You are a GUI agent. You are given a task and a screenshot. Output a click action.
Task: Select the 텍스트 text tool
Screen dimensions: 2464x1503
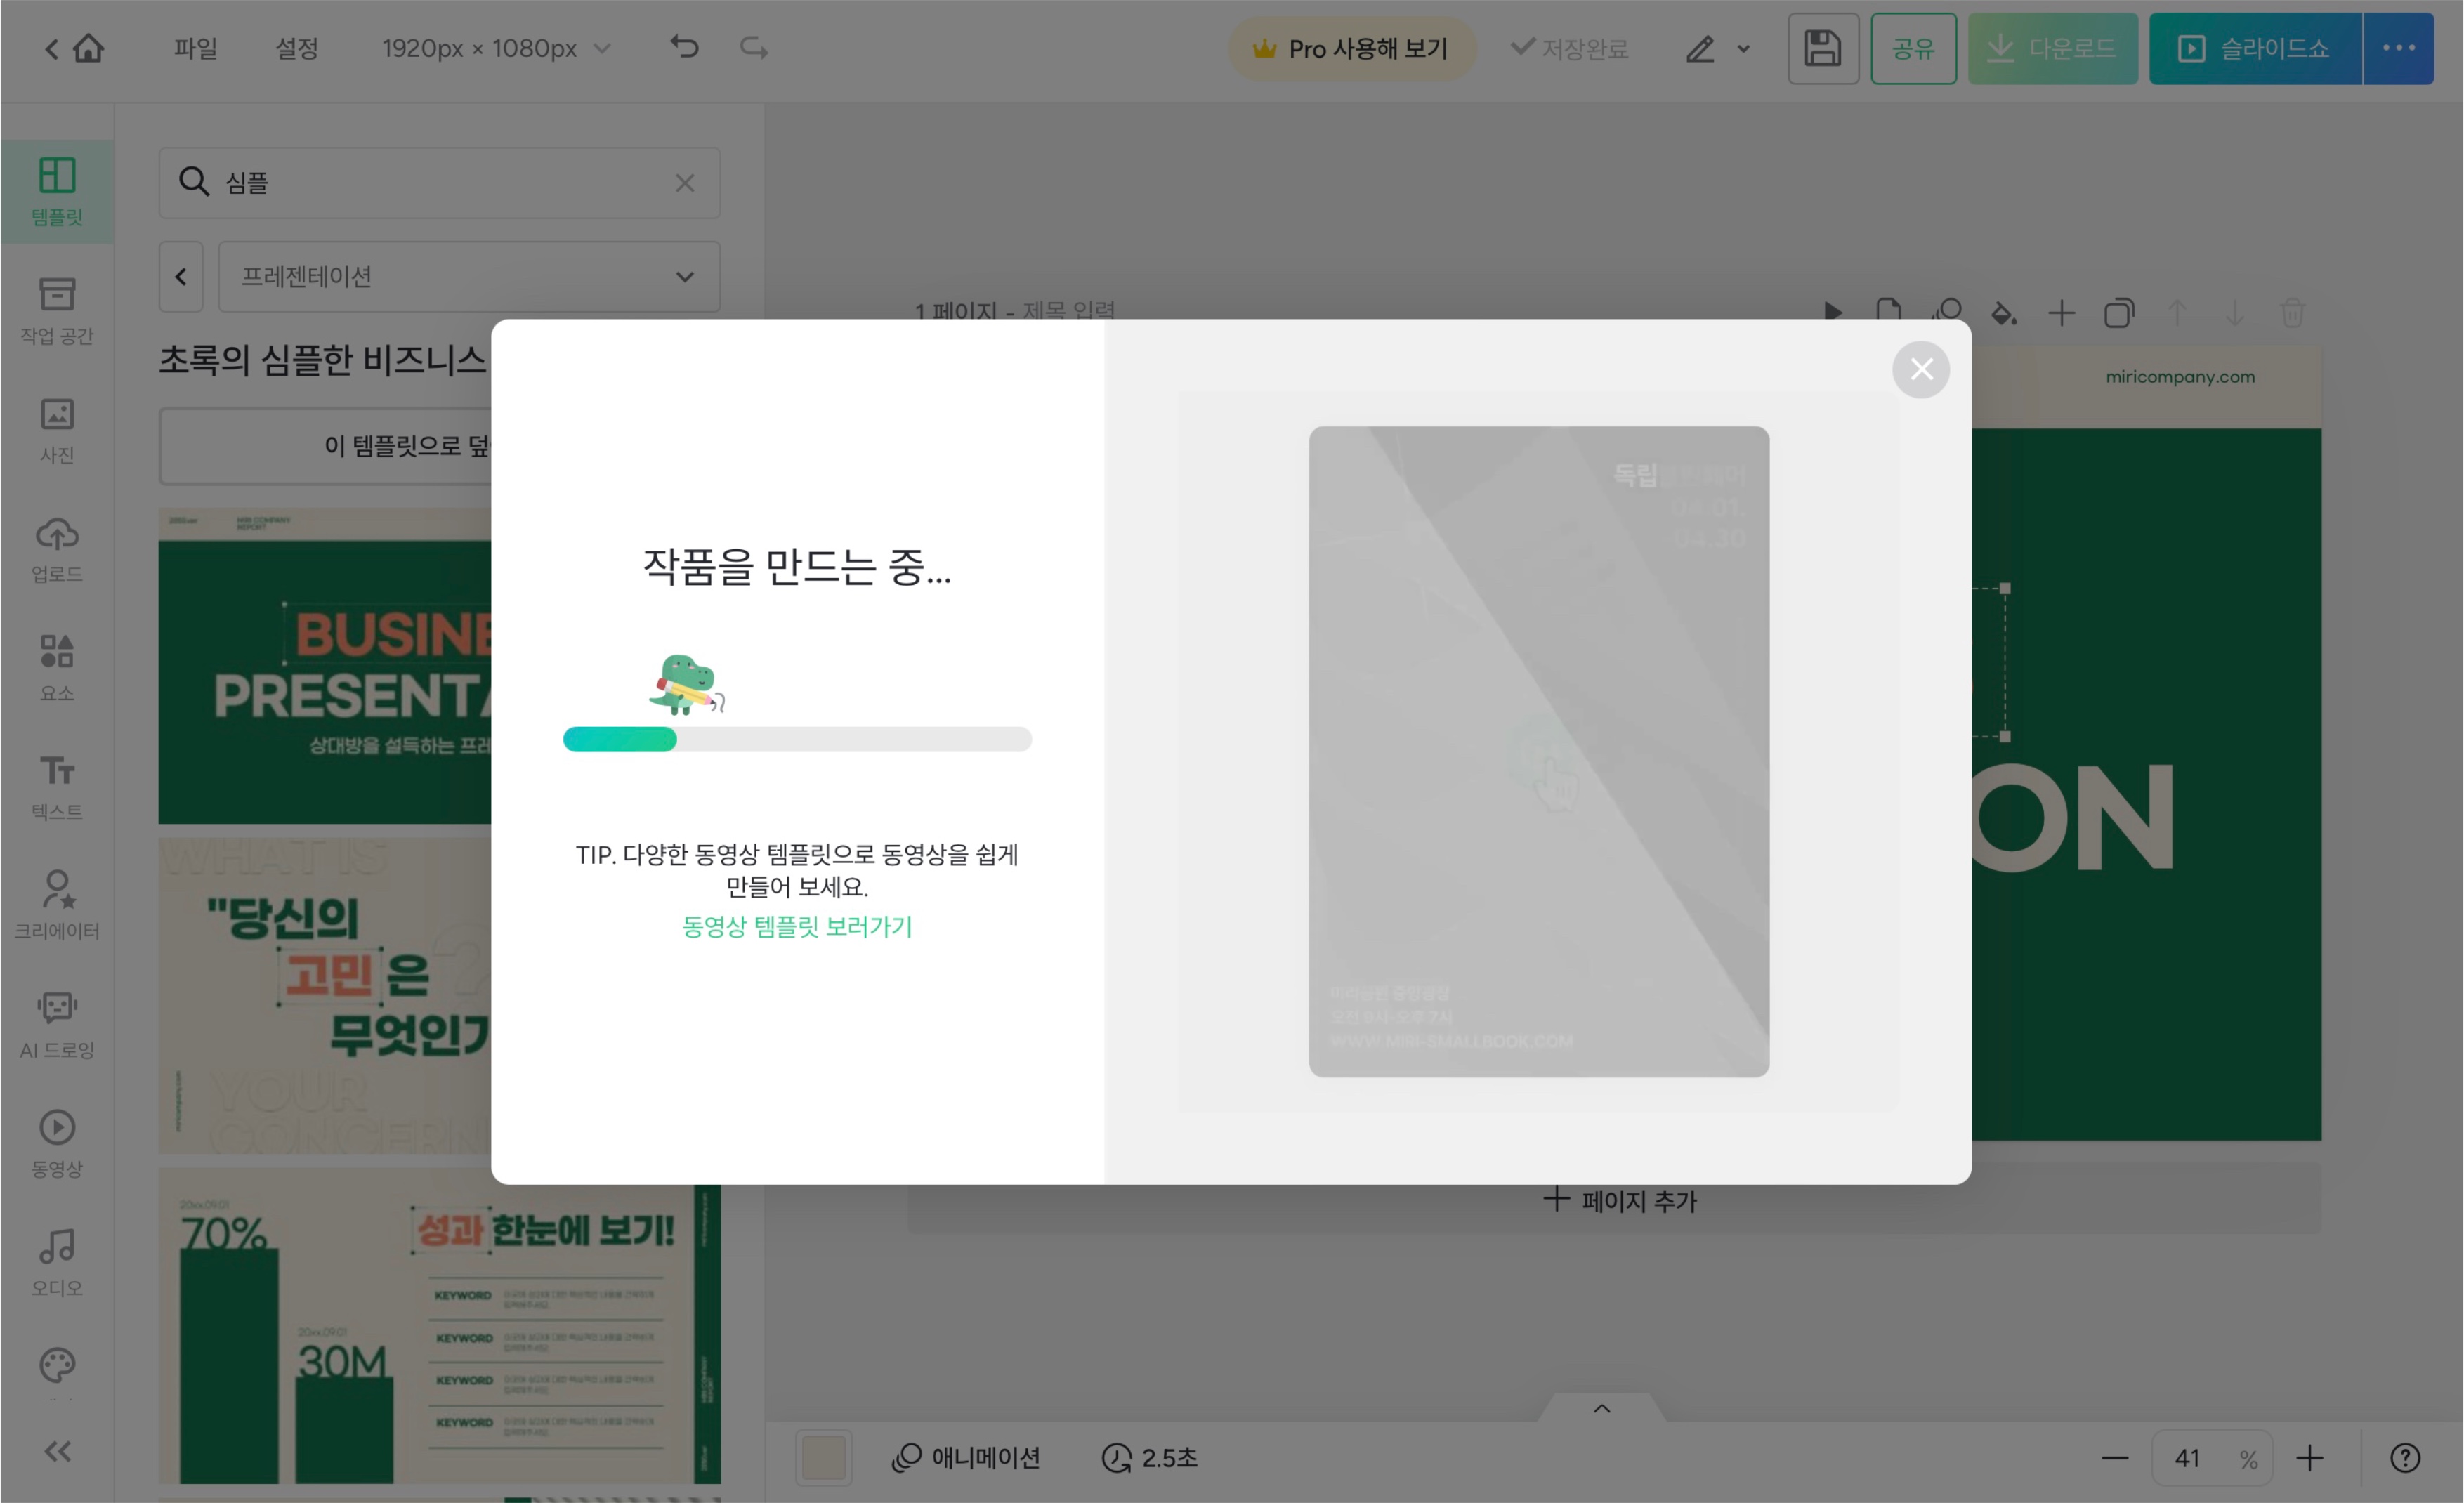[57, 786]
